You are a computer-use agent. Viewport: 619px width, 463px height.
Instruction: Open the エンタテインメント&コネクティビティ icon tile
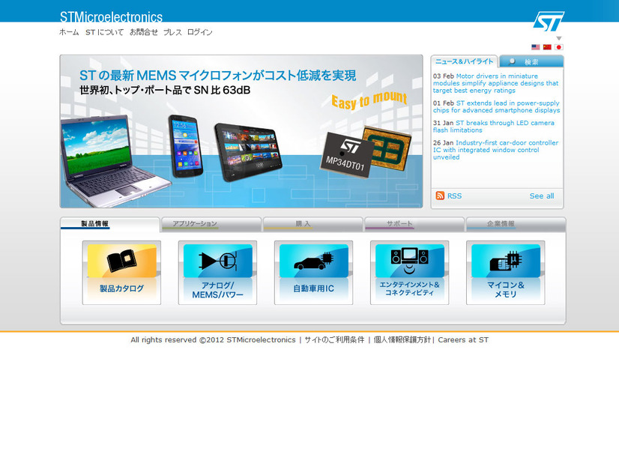[409, 273]
